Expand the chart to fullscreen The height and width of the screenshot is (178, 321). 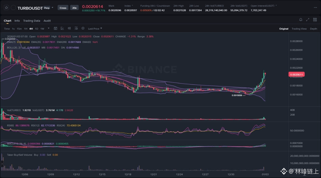308,20
